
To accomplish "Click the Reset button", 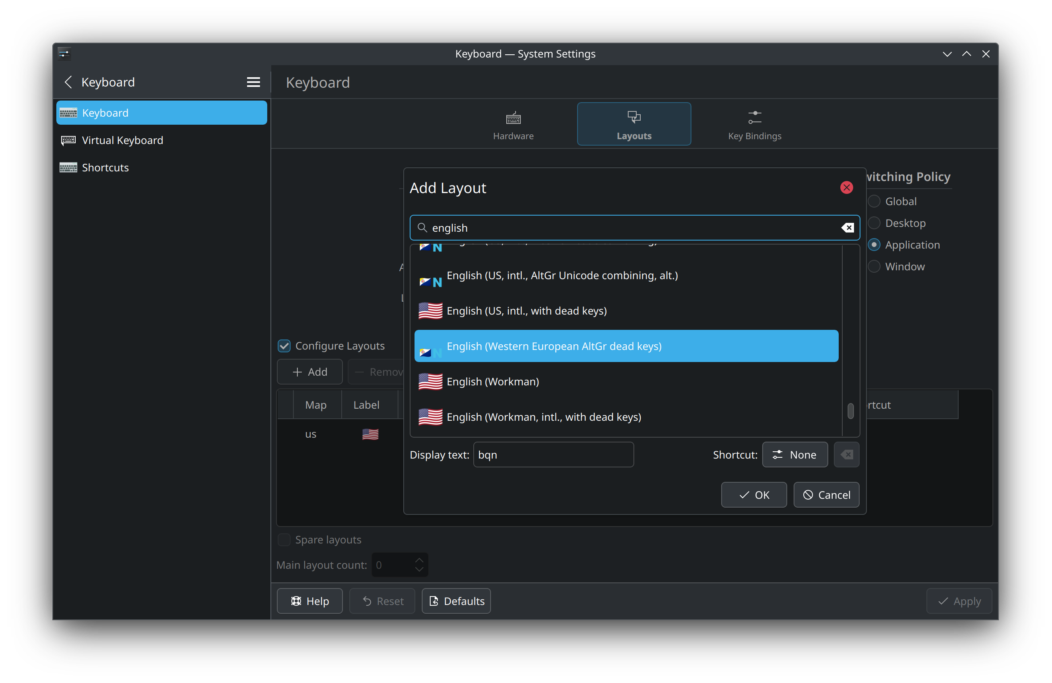I will 382,601.
